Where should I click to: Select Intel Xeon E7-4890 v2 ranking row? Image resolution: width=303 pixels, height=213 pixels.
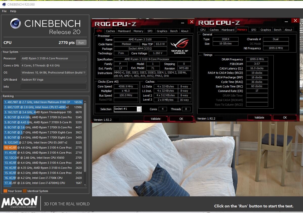pos(43,107)
